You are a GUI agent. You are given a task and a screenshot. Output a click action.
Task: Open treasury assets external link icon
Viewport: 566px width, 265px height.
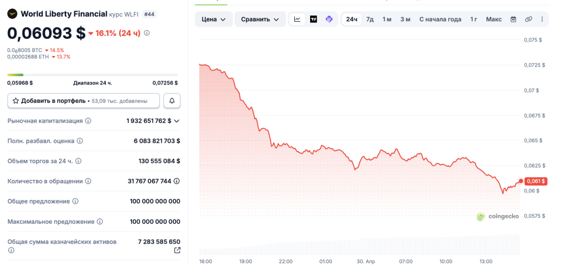coord(177,251)
